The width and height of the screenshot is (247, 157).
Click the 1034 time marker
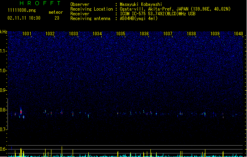pos(97,34)
